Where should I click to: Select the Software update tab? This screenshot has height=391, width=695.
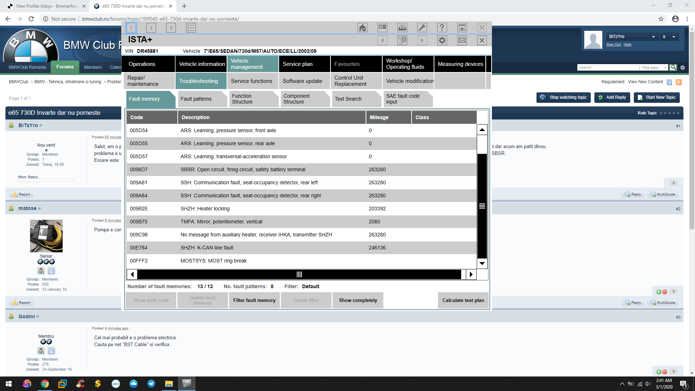(x=304, y=81)
